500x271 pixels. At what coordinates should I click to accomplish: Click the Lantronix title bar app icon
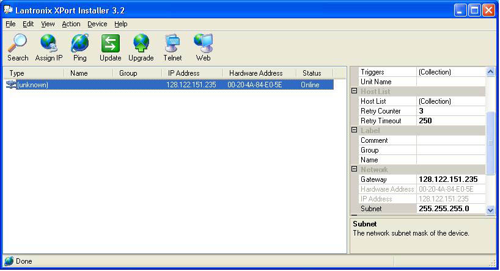[9, 10]
